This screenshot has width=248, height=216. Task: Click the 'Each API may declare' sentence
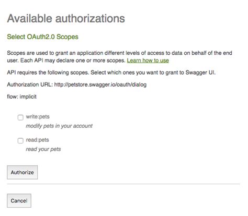73,61
